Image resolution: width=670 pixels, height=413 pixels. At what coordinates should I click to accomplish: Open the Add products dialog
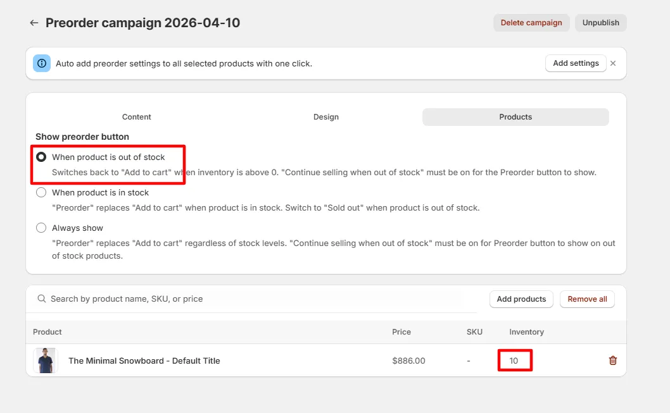pyautogui.click(x=521, y=299)
